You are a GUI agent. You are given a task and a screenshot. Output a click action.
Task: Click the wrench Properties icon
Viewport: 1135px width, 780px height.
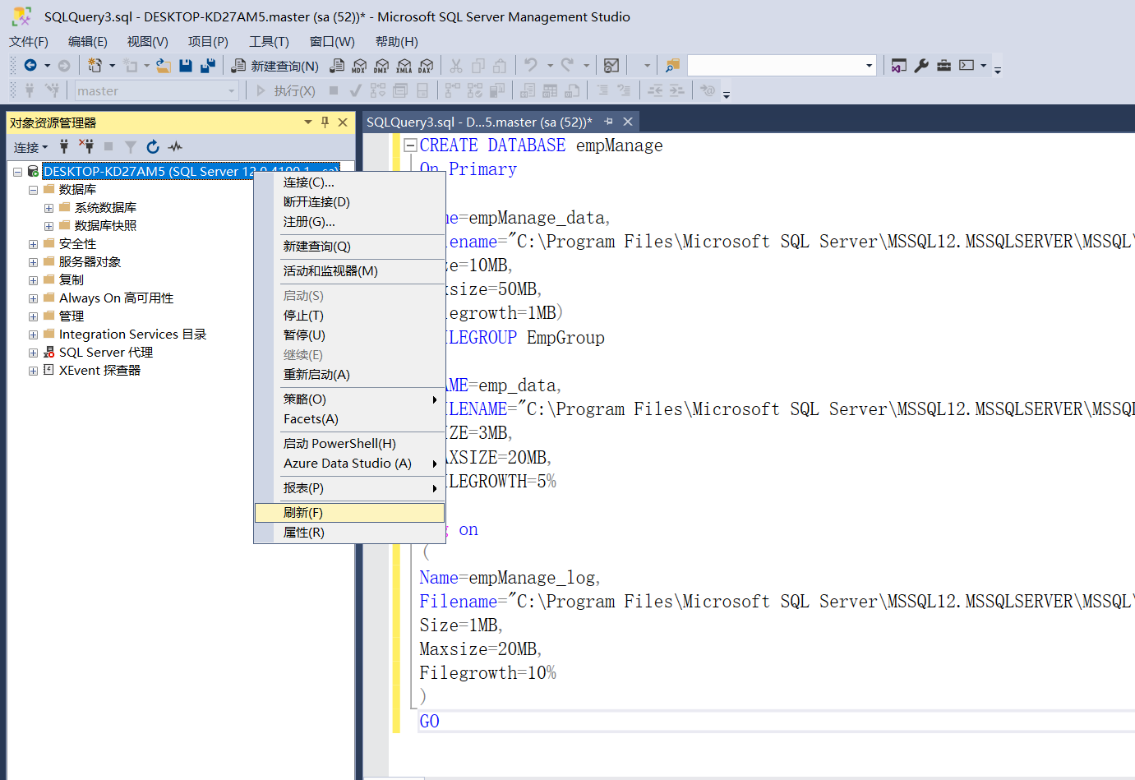(921, 66)
